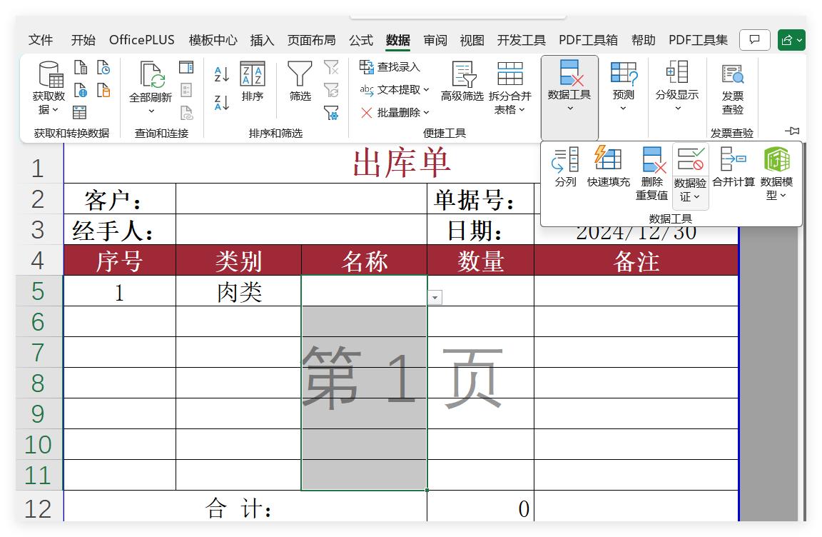822x537 pixels.
Task: Click the Refresh All (全部刷新) icon
Action: pos(151,74)
